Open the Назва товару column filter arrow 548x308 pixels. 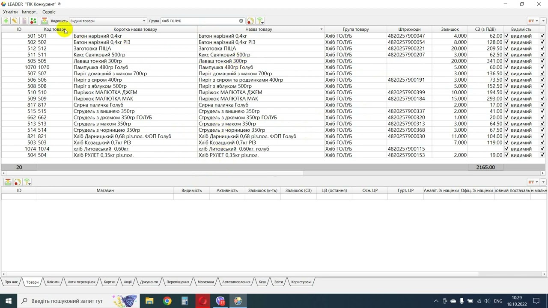[321, 29]
